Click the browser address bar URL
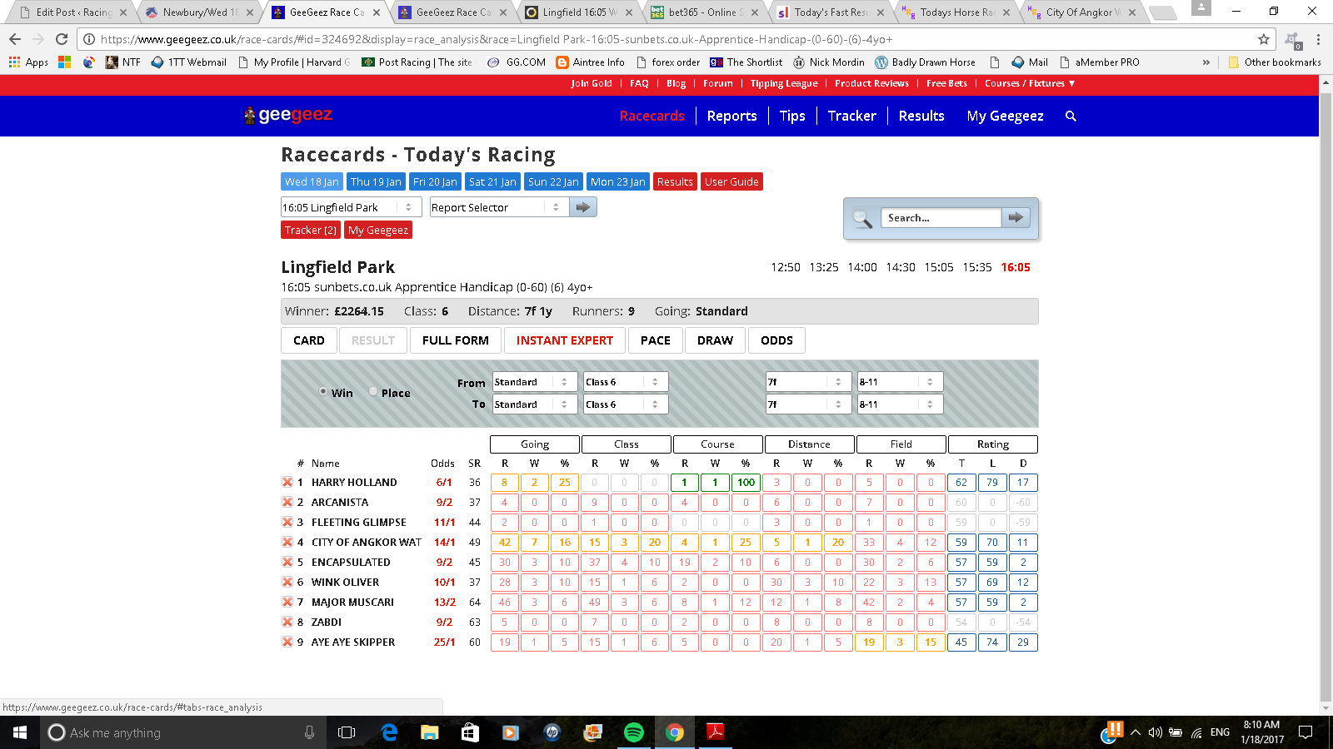 497,39
